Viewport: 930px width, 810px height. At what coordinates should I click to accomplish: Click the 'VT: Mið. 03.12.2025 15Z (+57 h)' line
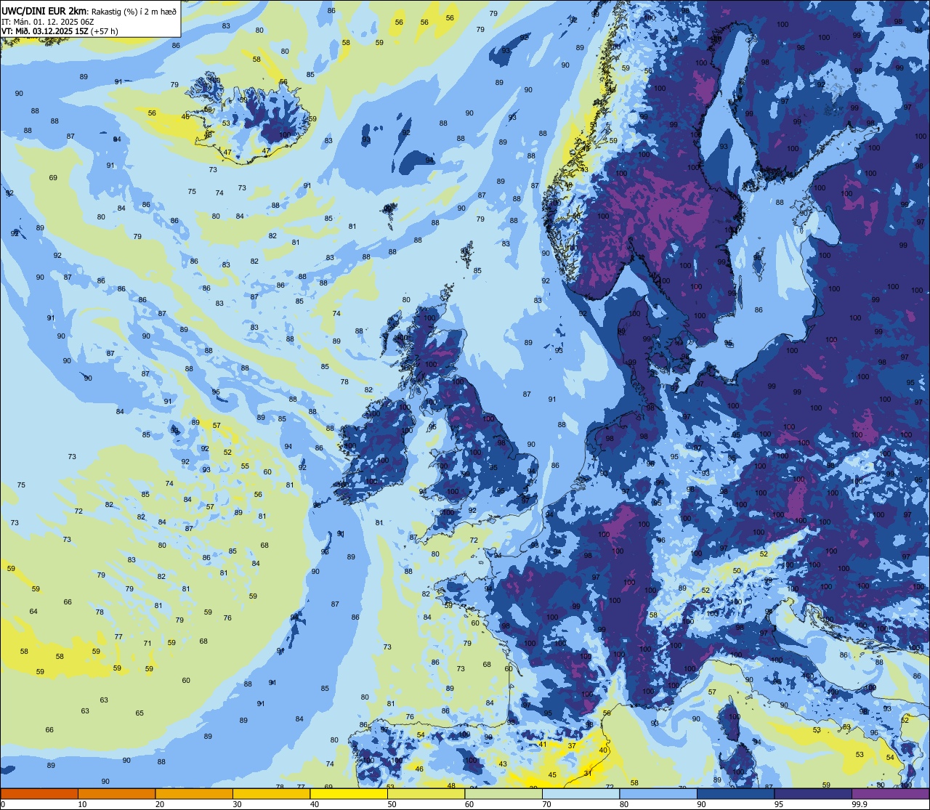click(x=60, y=31)
